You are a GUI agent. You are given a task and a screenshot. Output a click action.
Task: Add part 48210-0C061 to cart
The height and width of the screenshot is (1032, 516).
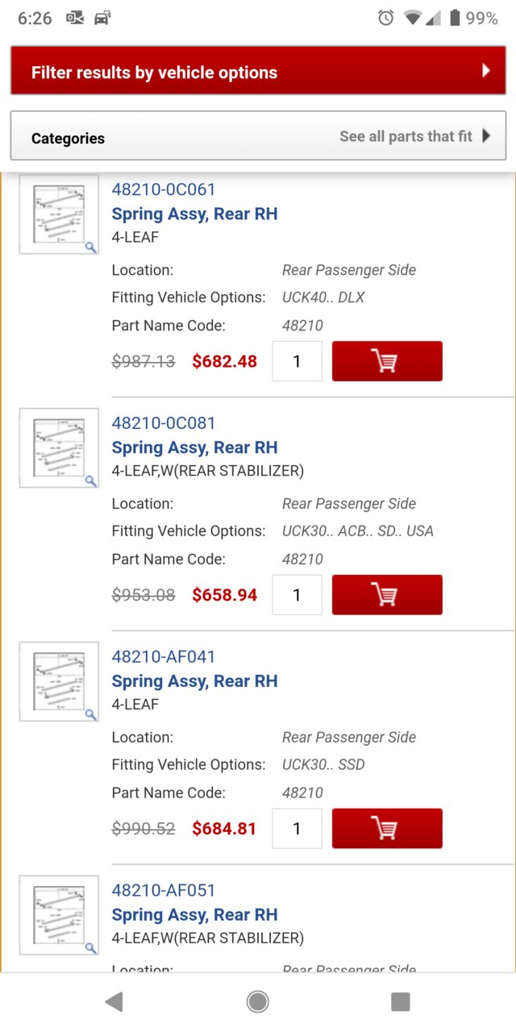387,361
